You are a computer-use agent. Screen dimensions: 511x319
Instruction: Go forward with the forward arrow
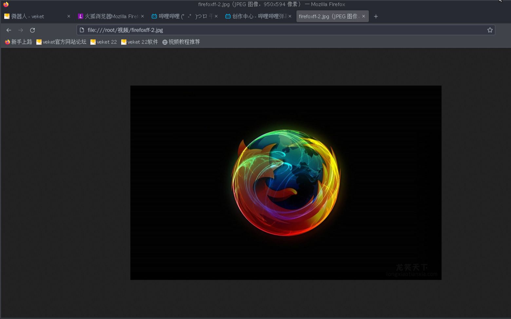[x=21, y=30]
